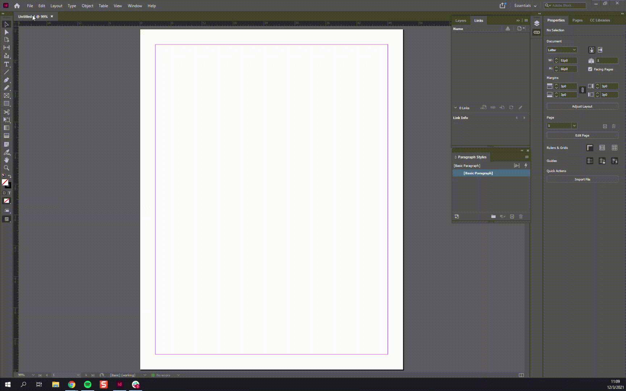Open the zoom percentage dropdown at bottom left
The height and width of the screenshot is (391, 626).
point(33,375)
